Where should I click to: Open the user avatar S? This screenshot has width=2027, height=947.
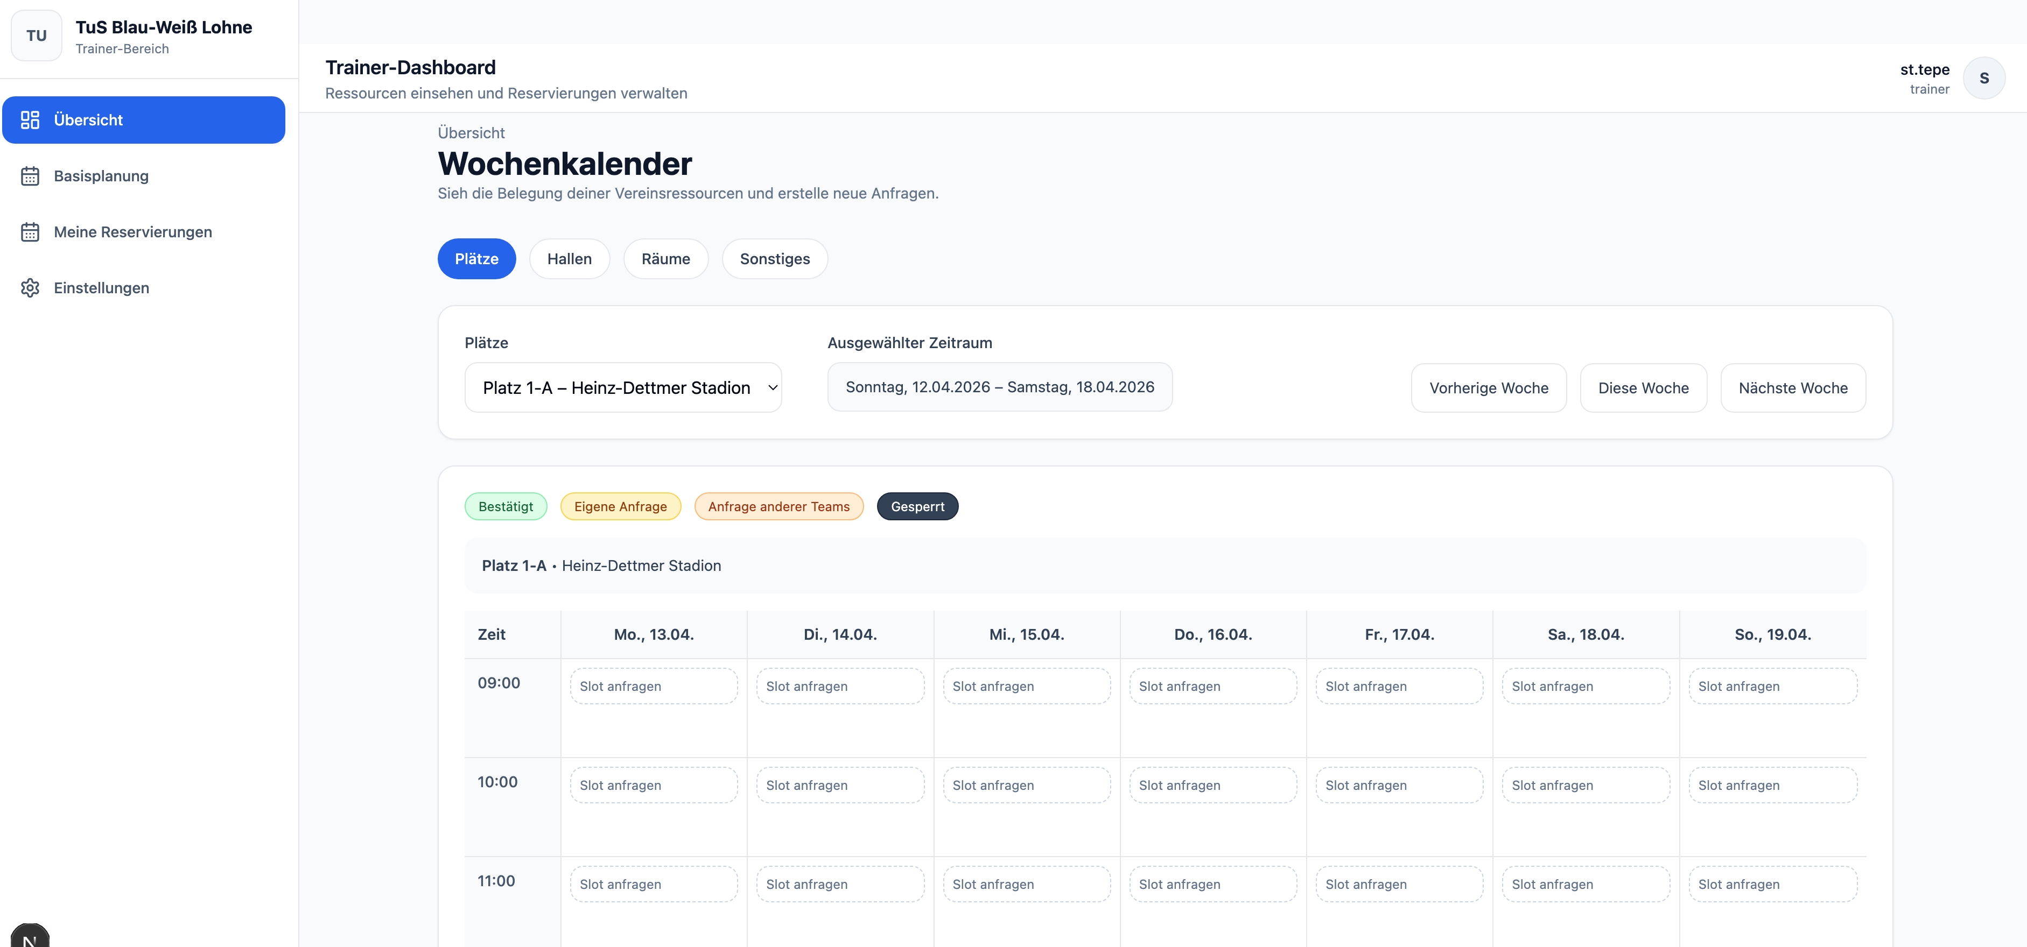(x=1984, y=78)
